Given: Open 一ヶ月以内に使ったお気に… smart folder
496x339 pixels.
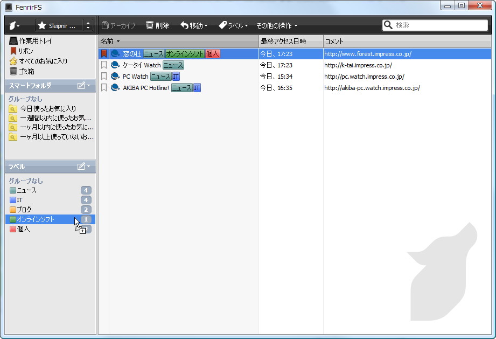Looking at the screenshot, I should [51, 127].
